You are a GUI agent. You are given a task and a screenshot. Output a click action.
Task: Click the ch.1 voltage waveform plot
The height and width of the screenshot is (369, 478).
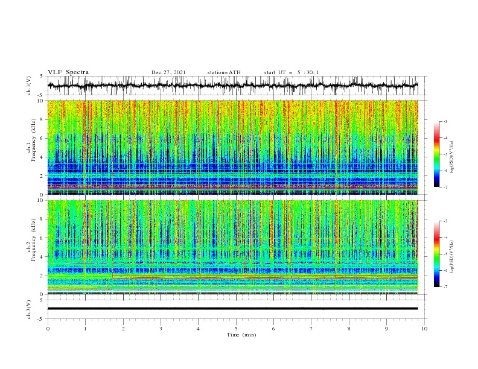(x=232, y=86)
